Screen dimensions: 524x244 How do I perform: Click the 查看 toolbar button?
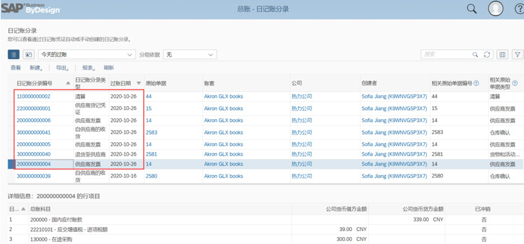tap(15, 68)
